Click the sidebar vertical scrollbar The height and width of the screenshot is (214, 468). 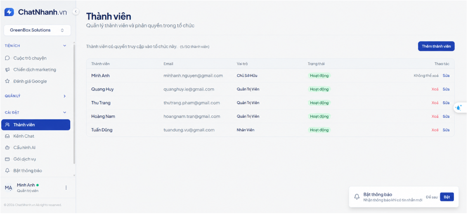[x=74, y=104]
